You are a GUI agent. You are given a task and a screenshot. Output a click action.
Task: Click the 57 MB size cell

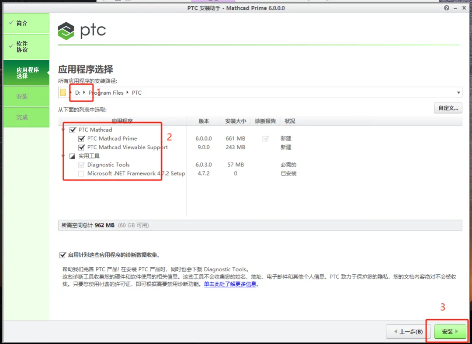tap(236, 165)
